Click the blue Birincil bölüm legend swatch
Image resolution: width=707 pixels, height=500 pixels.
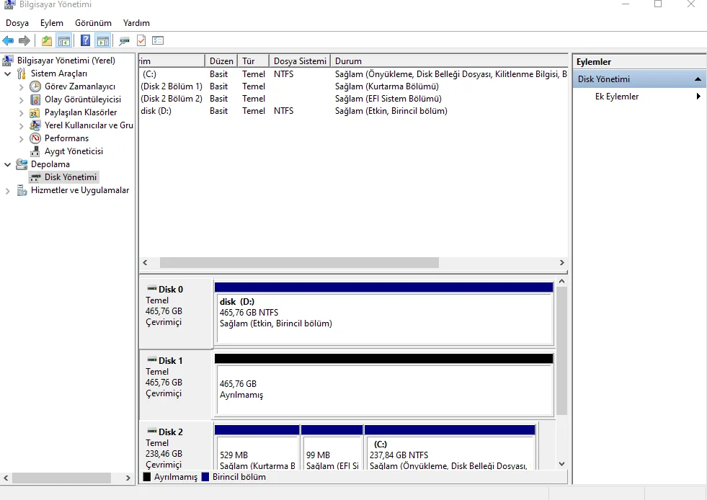(x=205, y=477)
